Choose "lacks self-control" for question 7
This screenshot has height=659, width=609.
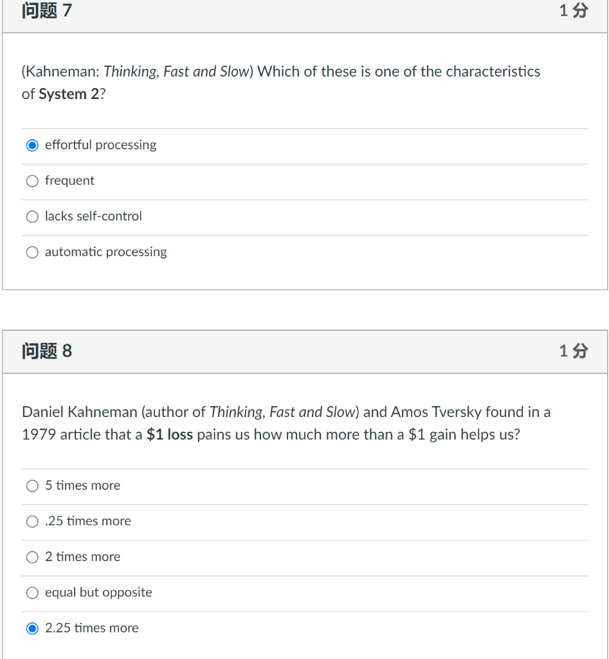pos(32,216)
